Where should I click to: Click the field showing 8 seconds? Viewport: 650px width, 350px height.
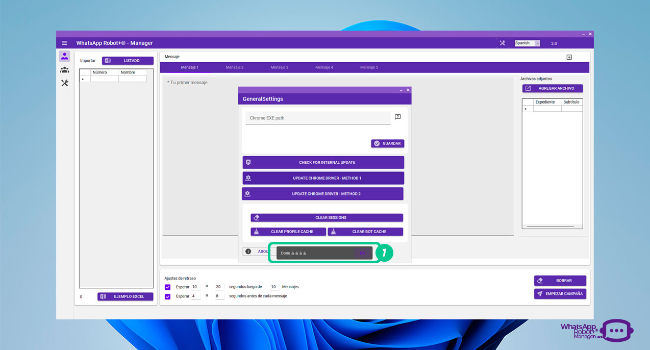click(220, 296)
